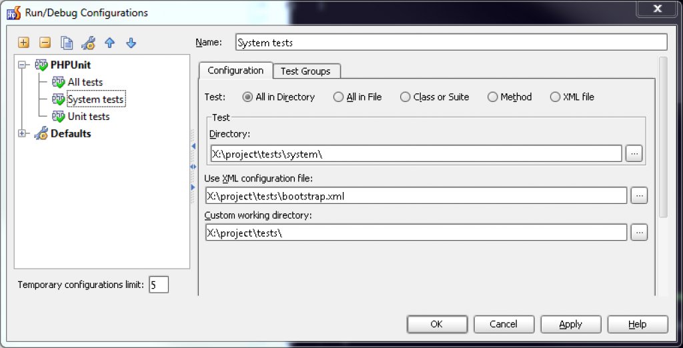Click the Name input field
The width and height of the screenshot is (683, 348).
(x=451, y=42)
